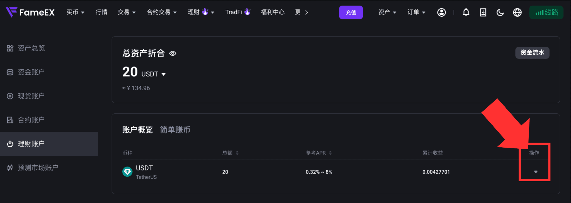The width and height of the screenshot is (571, 203).
Task: Click the FameEX logo
Action: click(x=30, y=12)
